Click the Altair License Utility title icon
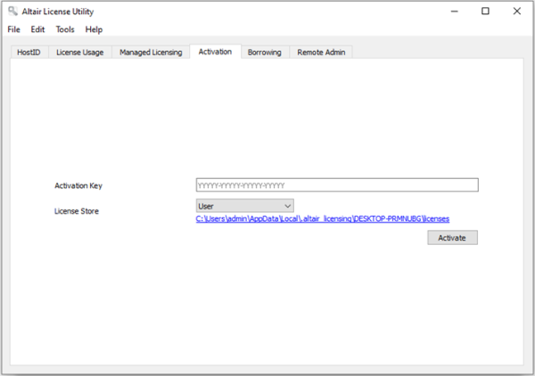The width and height of the screenshot is (535, 376). tap(13, 12)
